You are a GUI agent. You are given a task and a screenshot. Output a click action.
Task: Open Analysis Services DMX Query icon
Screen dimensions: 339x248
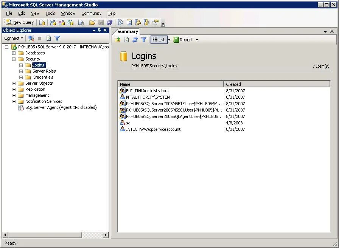pos(62,22)
